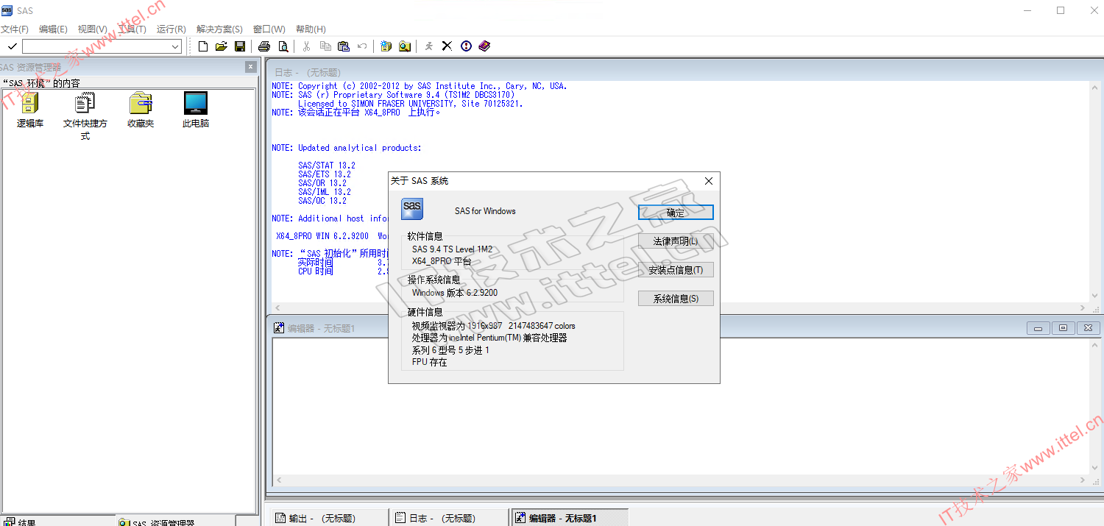
Task: Open the 工具(T) menu
Action: click(x=132, y=29)
